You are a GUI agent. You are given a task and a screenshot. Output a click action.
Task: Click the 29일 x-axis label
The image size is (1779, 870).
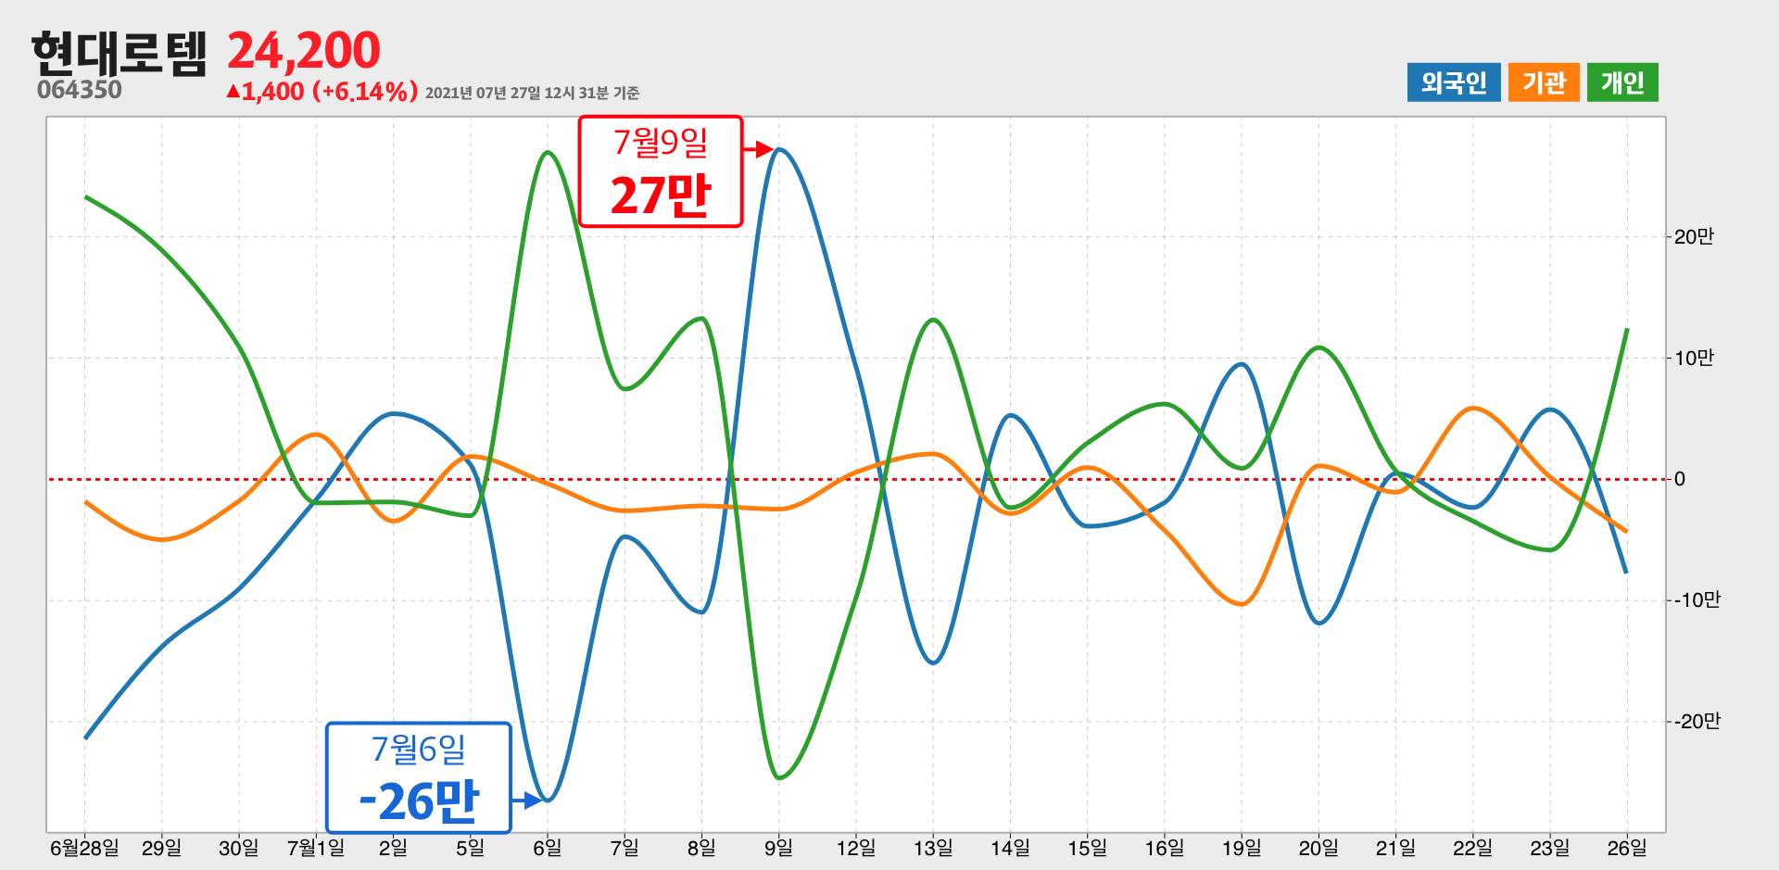pyautogui.click(x=161, y=848)
